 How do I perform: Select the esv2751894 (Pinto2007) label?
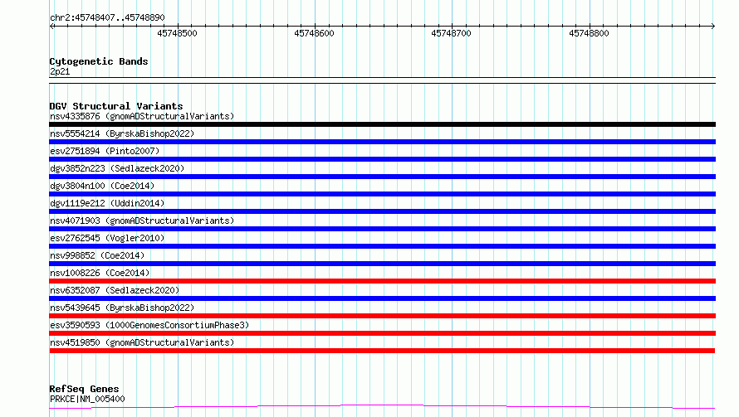pos(105,151)
